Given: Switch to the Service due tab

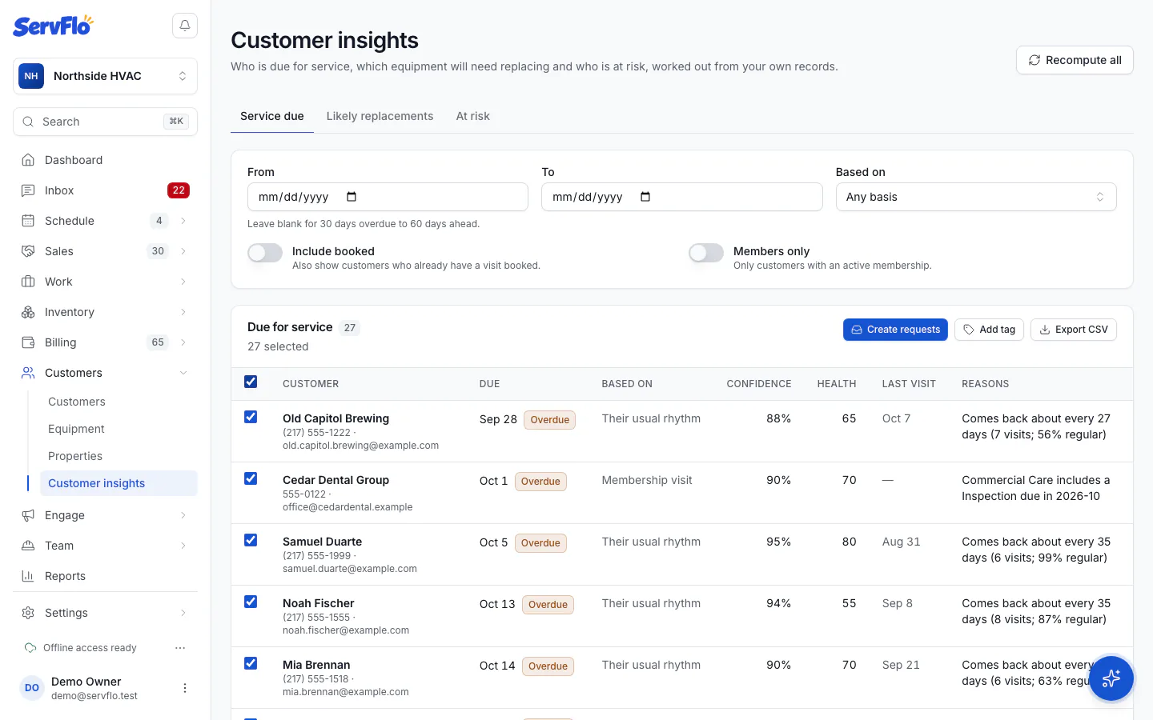Looking at the screenshot, I should pos(272,116).
